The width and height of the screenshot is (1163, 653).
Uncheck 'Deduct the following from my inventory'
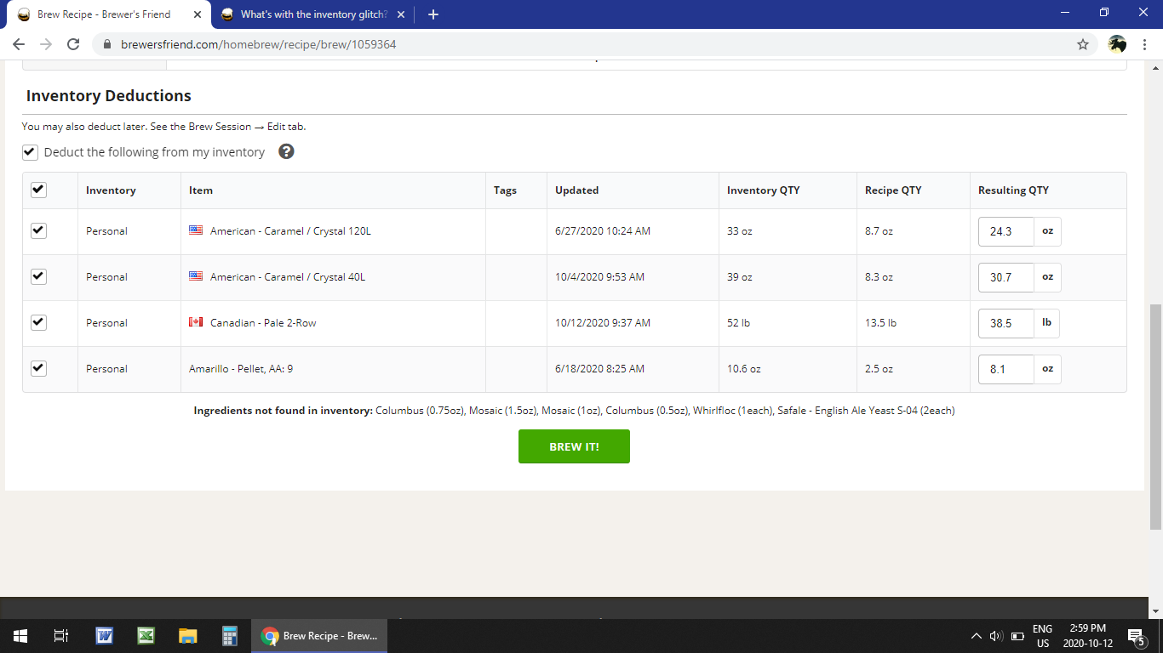31,152
